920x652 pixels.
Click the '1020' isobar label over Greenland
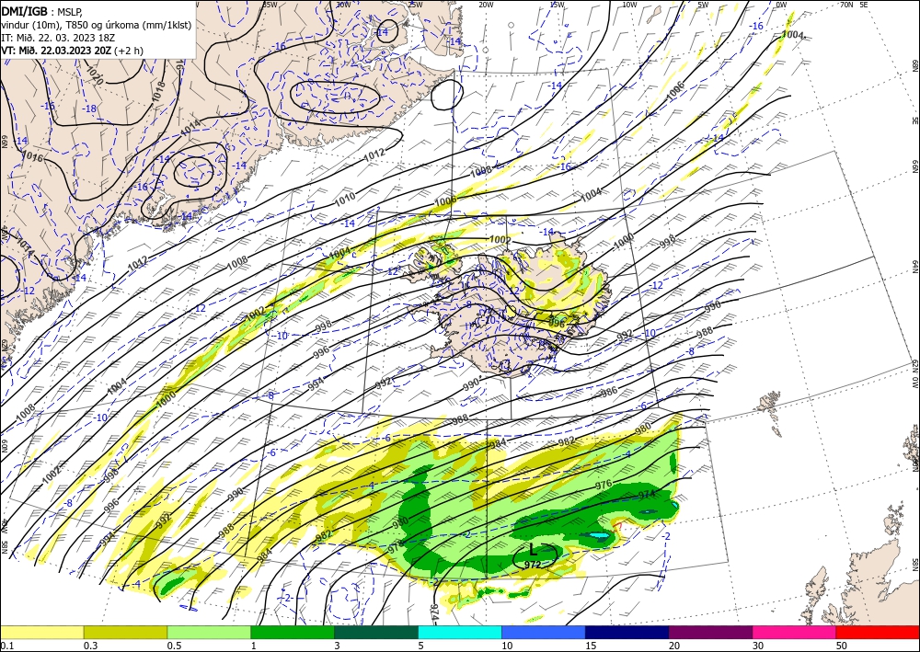95,75
